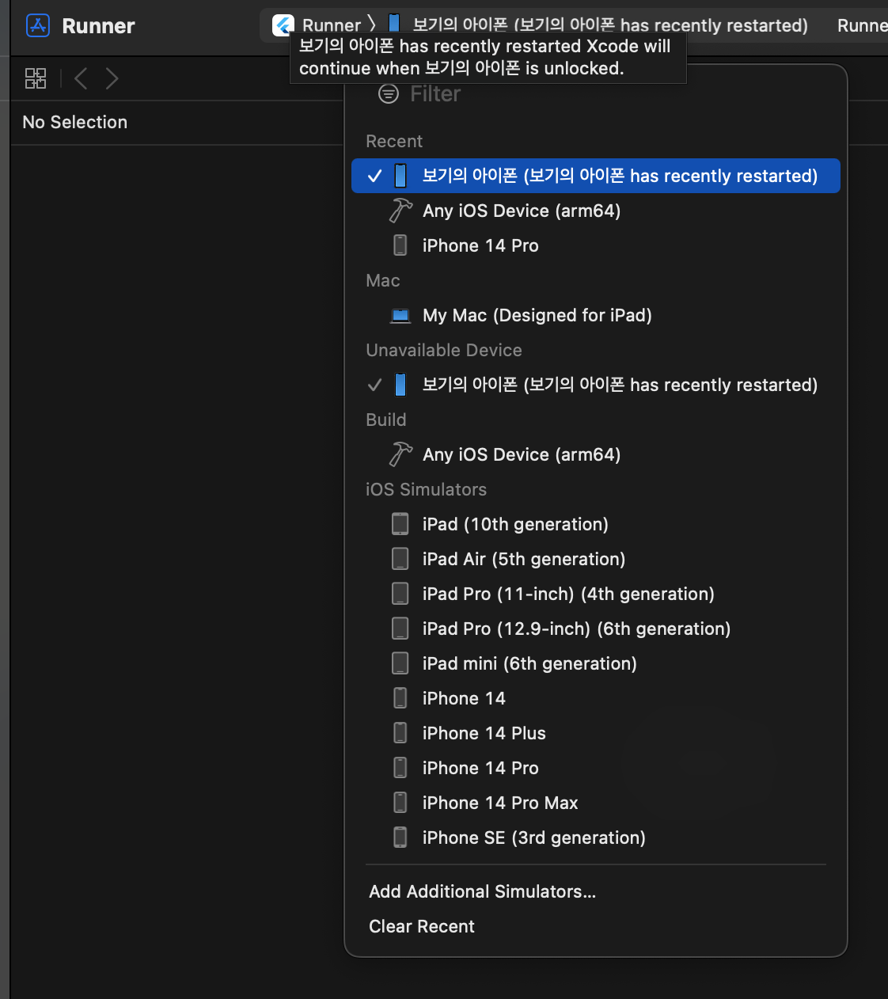Click phone icon next to iPhone SE
This screenshot has width=888, height=999.
pos(400,838)
